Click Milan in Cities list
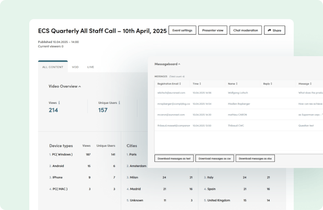Viewport: 323px width, 210px height. pos(134,177)
